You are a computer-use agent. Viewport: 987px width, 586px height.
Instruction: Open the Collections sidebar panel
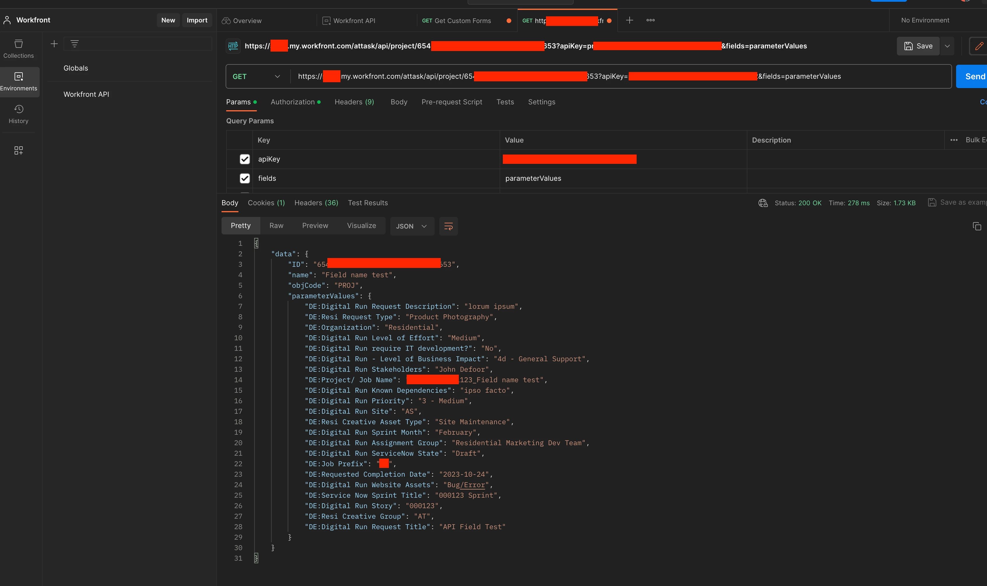pos(19,49)
